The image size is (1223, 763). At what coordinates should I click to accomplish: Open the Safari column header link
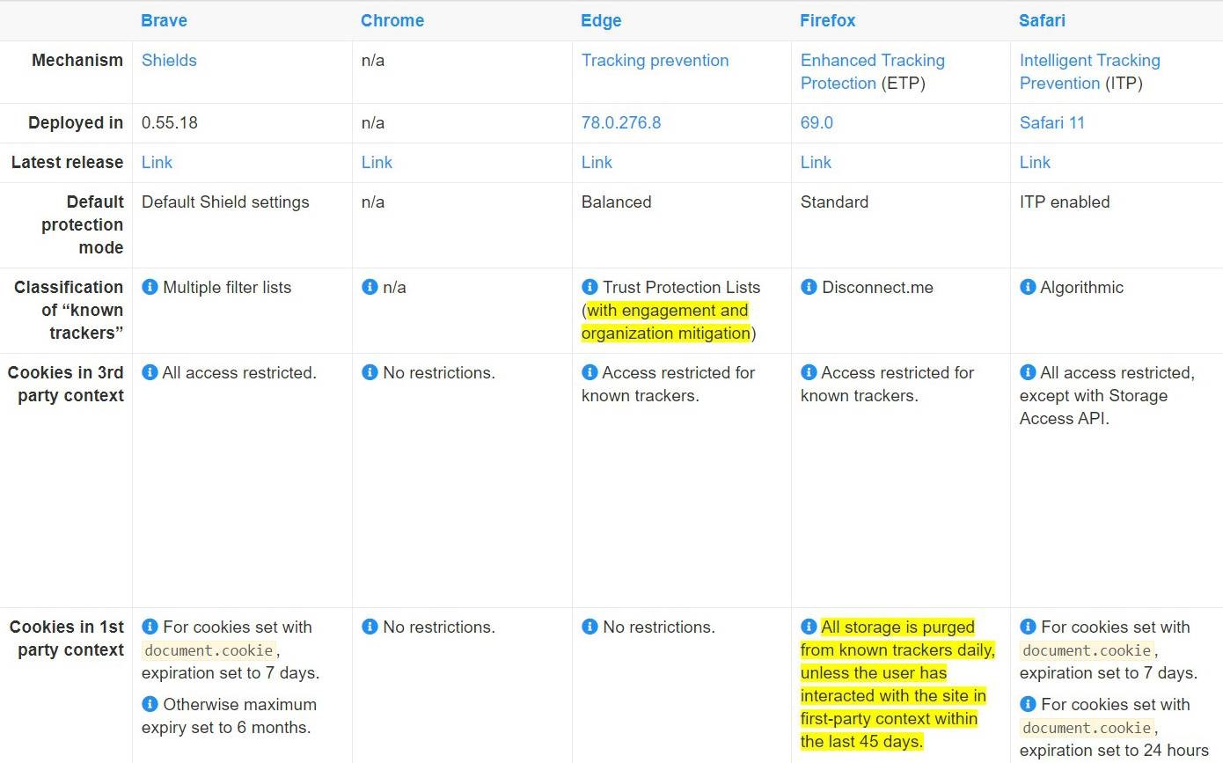(1043, 20)
